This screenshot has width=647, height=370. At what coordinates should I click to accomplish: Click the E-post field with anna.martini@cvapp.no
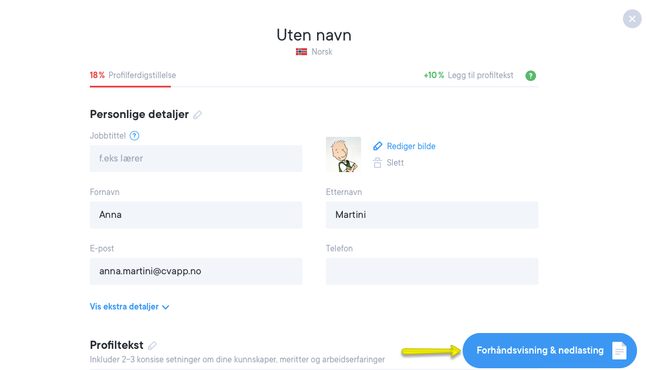point(196,271)
